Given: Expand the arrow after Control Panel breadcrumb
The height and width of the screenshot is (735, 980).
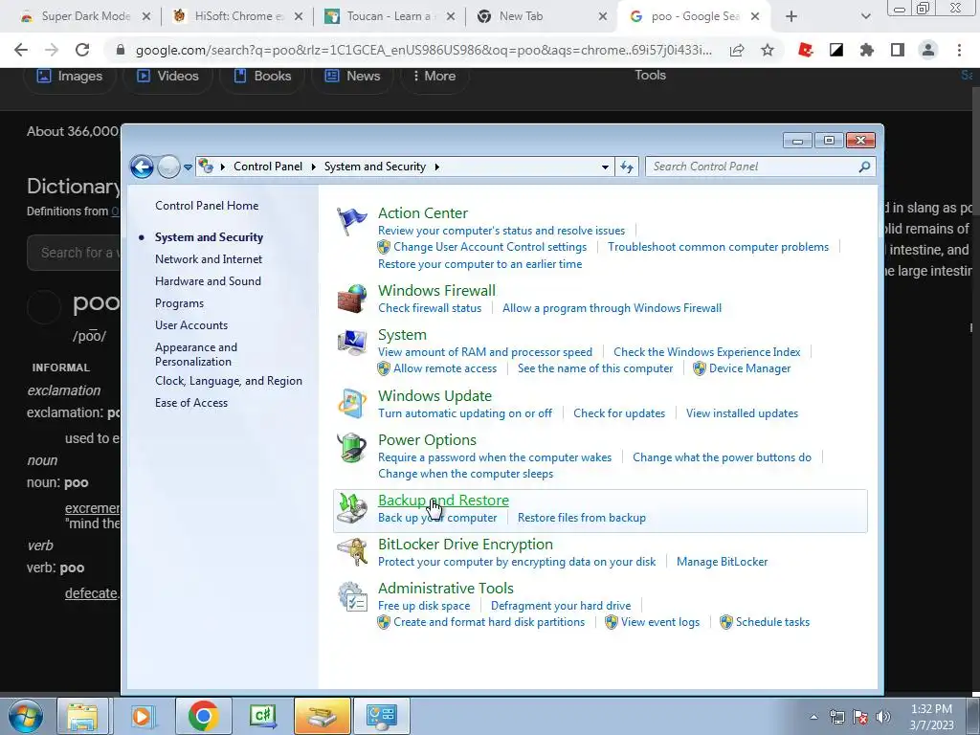Looking at the screenshot, I should [314, 167].
